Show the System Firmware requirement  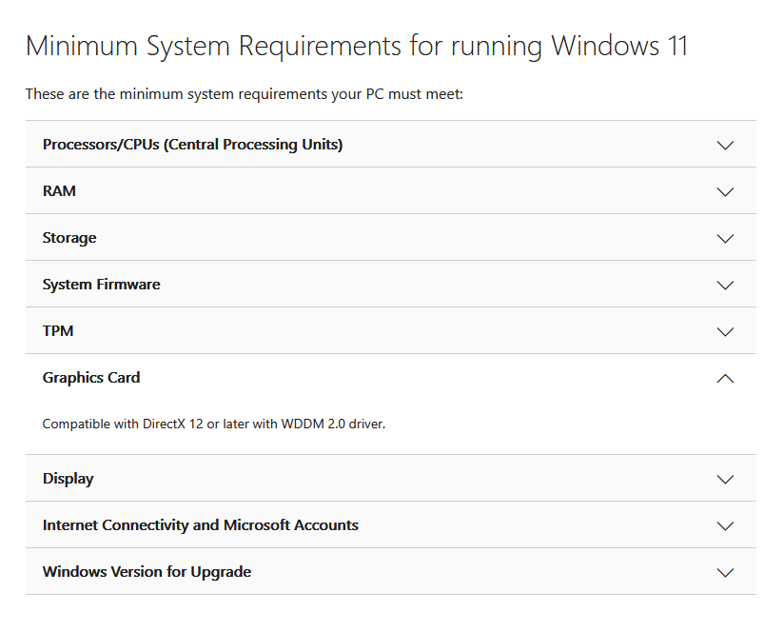coord(101,285)
